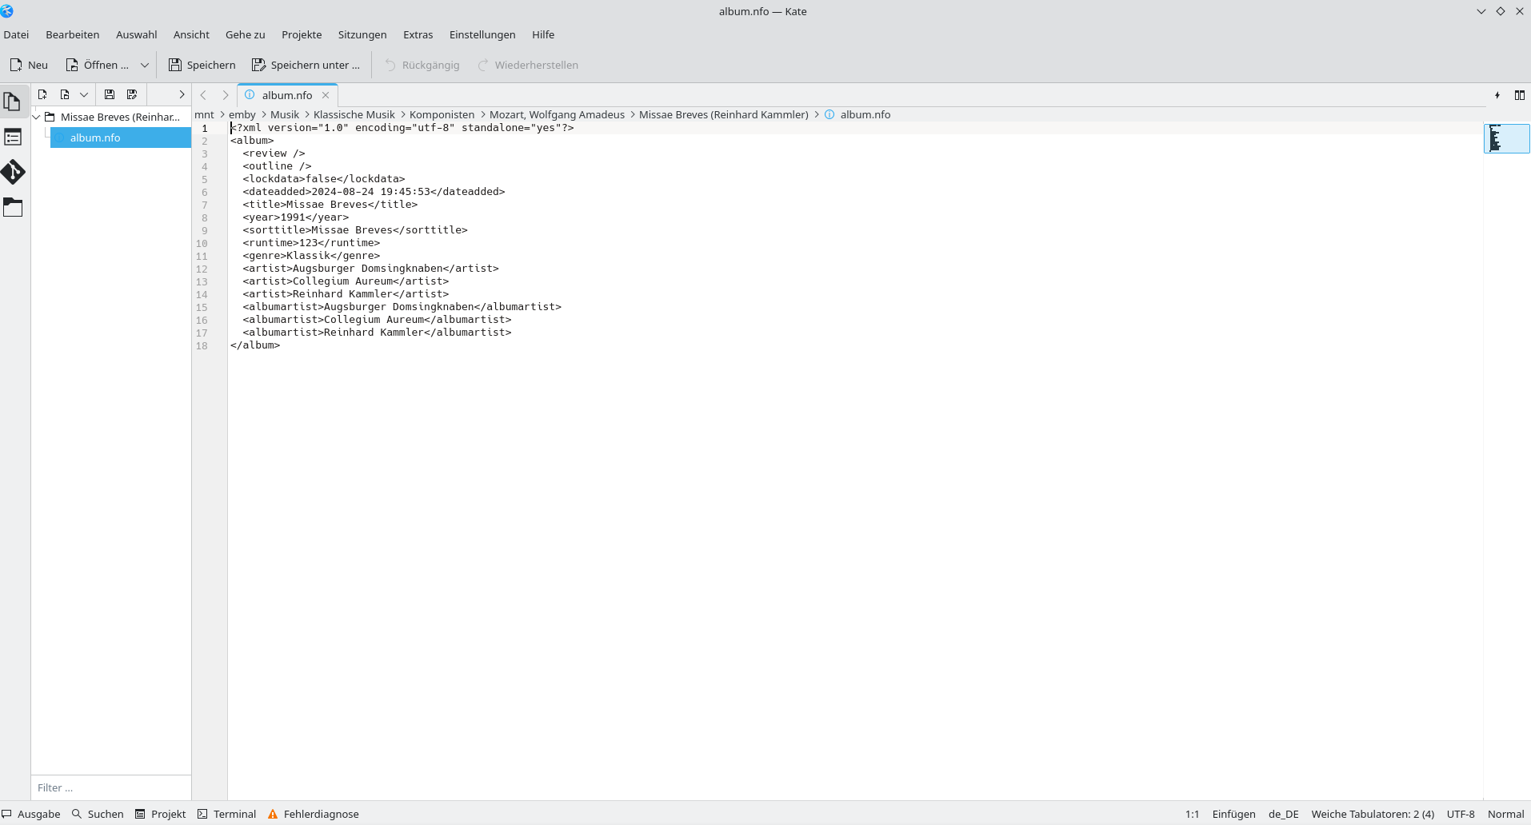Screen dimensions: 1531x825
Task: Close the album.nfo tab
Action: [x=326, y=95]
